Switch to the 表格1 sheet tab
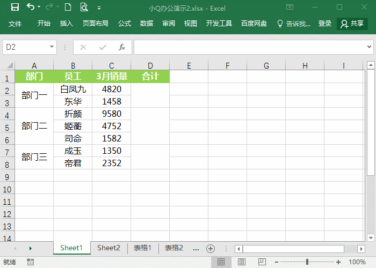The width and height of the screenshot is (376, 268). pyautogui.click(x=142, y=248)
